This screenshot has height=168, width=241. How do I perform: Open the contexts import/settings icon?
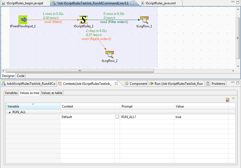coord(227,100)
